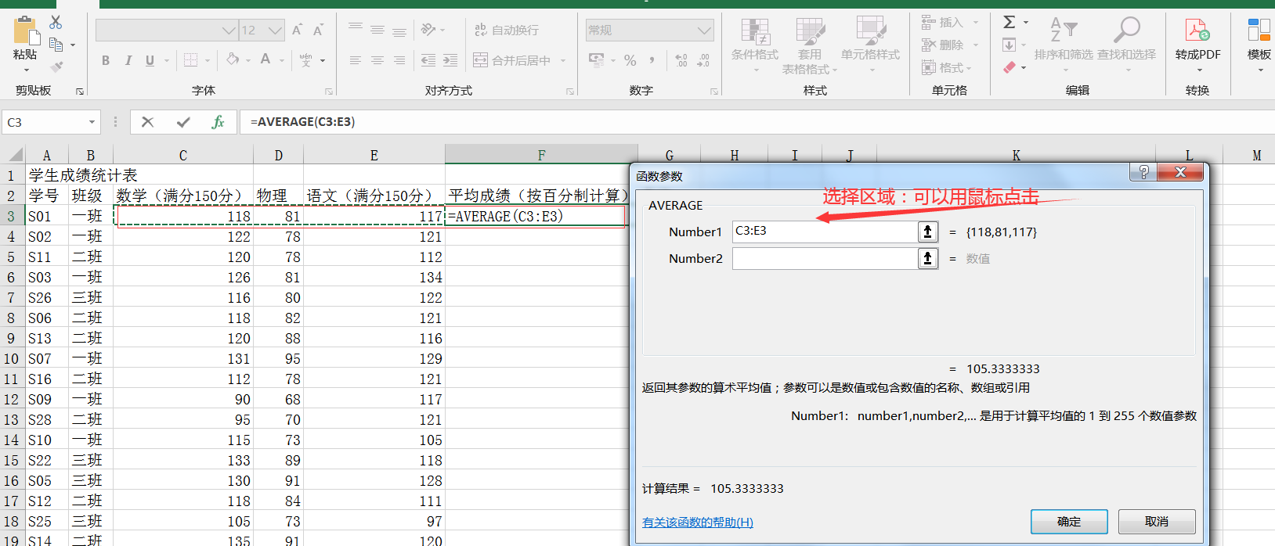Click the Comma Style icon
1275x546 pixels.
652,60
